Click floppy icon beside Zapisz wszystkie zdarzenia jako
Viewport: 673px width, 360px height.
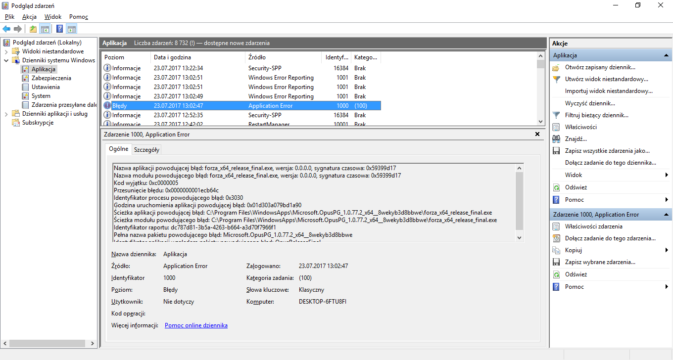tap(556, 151)
